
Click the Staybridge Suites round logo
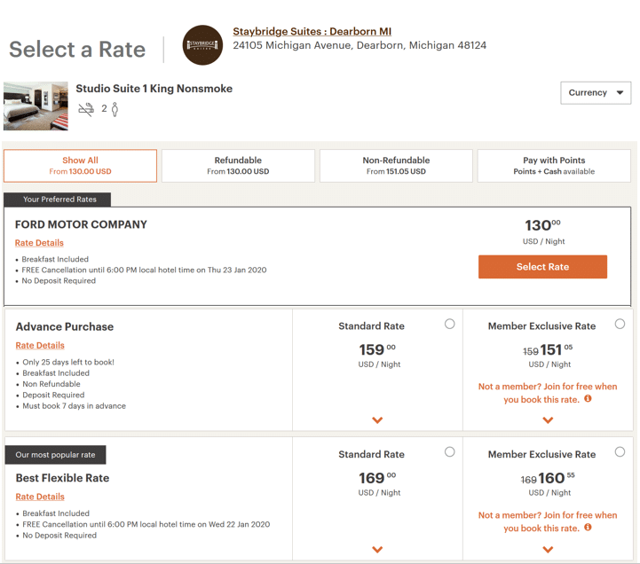202,45
